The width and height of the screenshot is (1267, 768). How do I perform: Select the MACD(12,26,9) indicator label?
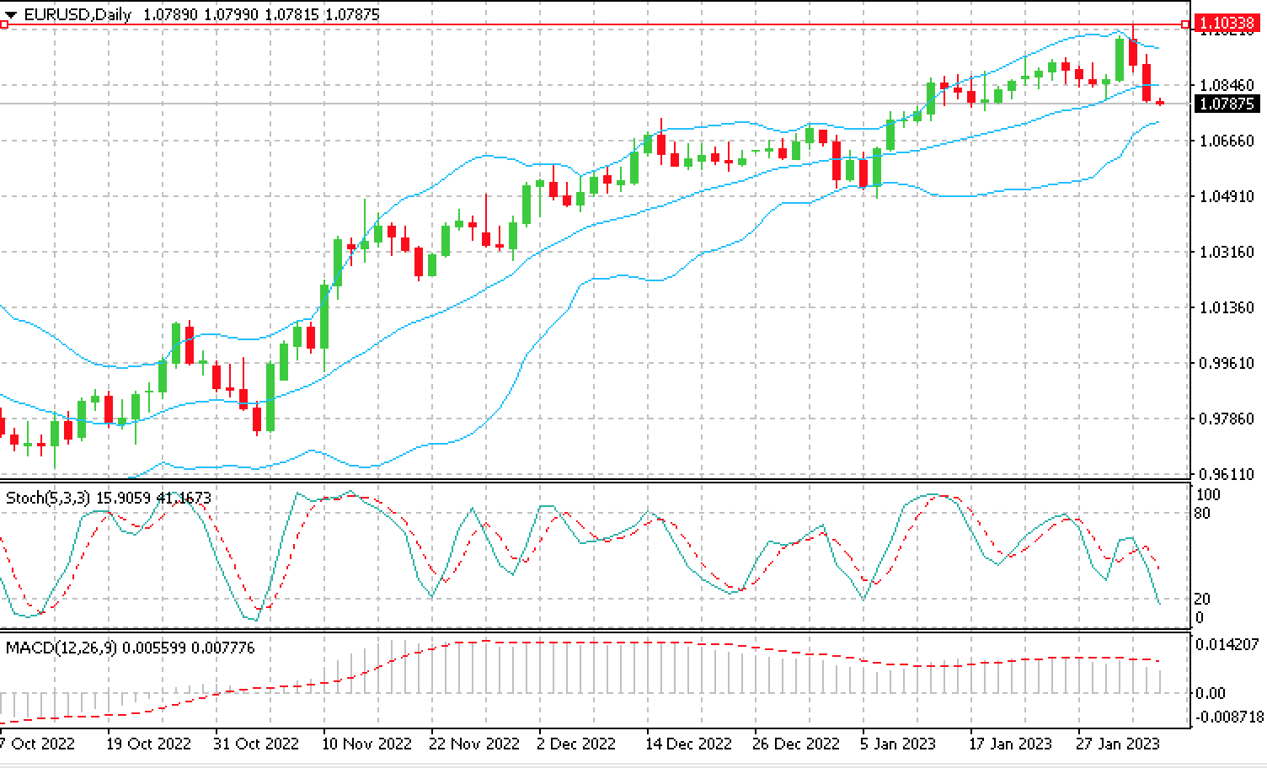pyautogui.click(x=61, y=648)
